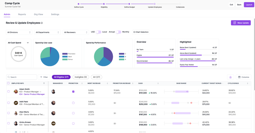Type in the employee Search field
The image size is (255, 133).
[22, 77]
